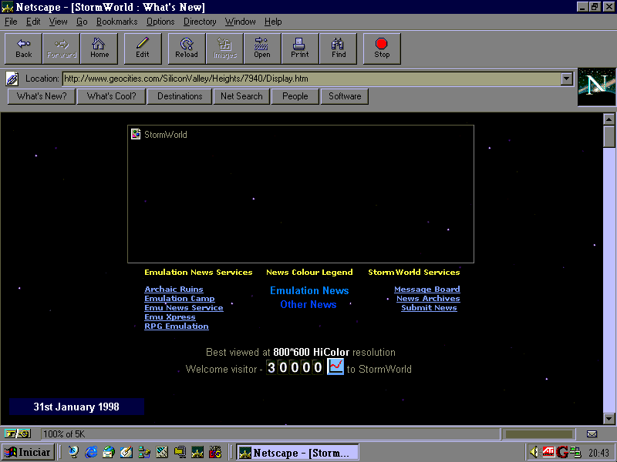Follow the Emulation Camp link
Image resolution: width=617 pixels, height=462 pixels.
point(180,299)
